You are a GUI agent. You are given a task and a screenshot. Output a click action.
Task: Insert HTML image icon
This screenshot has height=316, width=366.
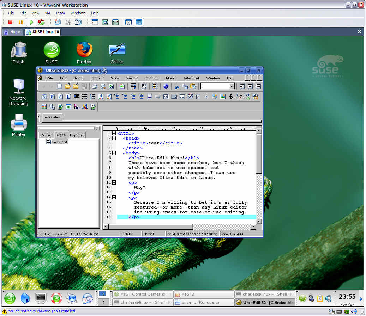point(223,97)
